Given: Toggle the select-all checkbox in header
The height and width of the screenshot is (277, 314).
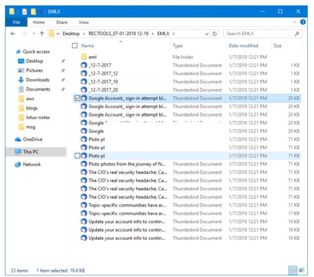Looking at the screenshot, I should 75,46.
